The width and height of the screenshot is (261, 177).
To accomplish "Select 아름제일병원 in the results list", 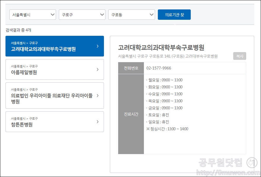I will (x=54, y=69).
